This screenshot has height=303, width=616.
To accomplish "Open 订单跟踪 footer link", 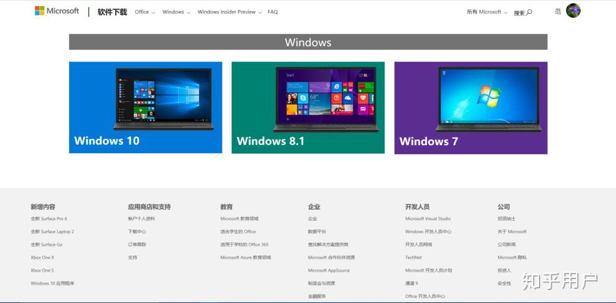I will point(137,245).
